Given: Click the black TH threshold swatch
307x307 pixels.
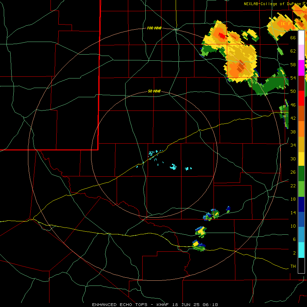Looking at the screenshot, I should [301, 265].
